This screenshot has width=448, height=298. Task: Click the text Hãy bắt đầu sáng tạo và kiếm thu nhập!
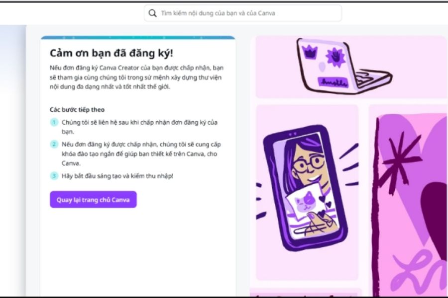pos(117,176)
